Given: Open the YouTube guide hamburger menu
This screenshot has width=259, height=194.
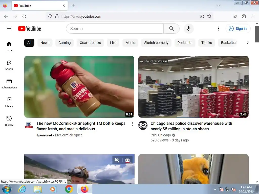Looking at the screenshot, I should click(x=9, y=29).
